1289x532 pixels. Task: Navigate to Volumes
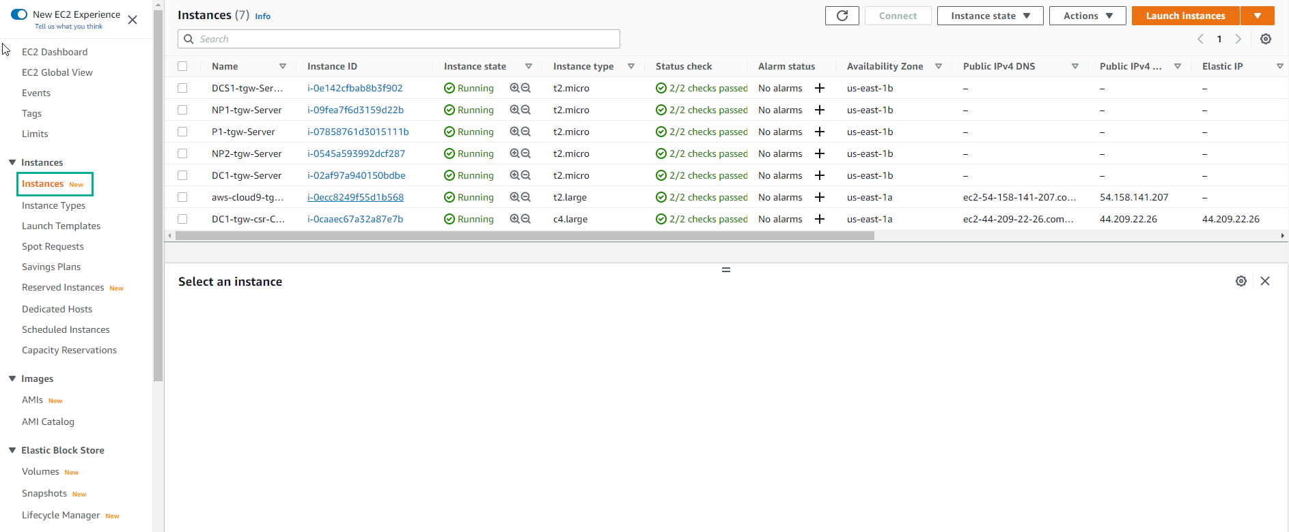pos(40,471)
